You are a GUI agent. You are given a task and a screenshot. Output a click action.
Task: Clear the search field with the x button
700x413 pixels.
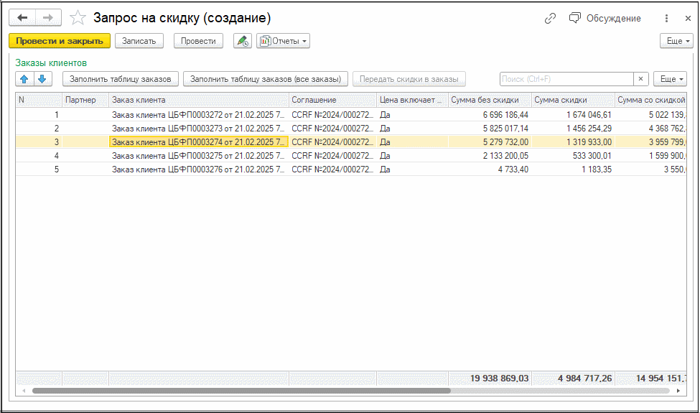[x=640, y=79]
